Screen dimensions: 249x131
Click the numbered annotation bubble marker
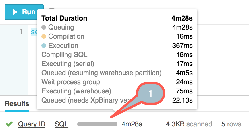(151, 93)
